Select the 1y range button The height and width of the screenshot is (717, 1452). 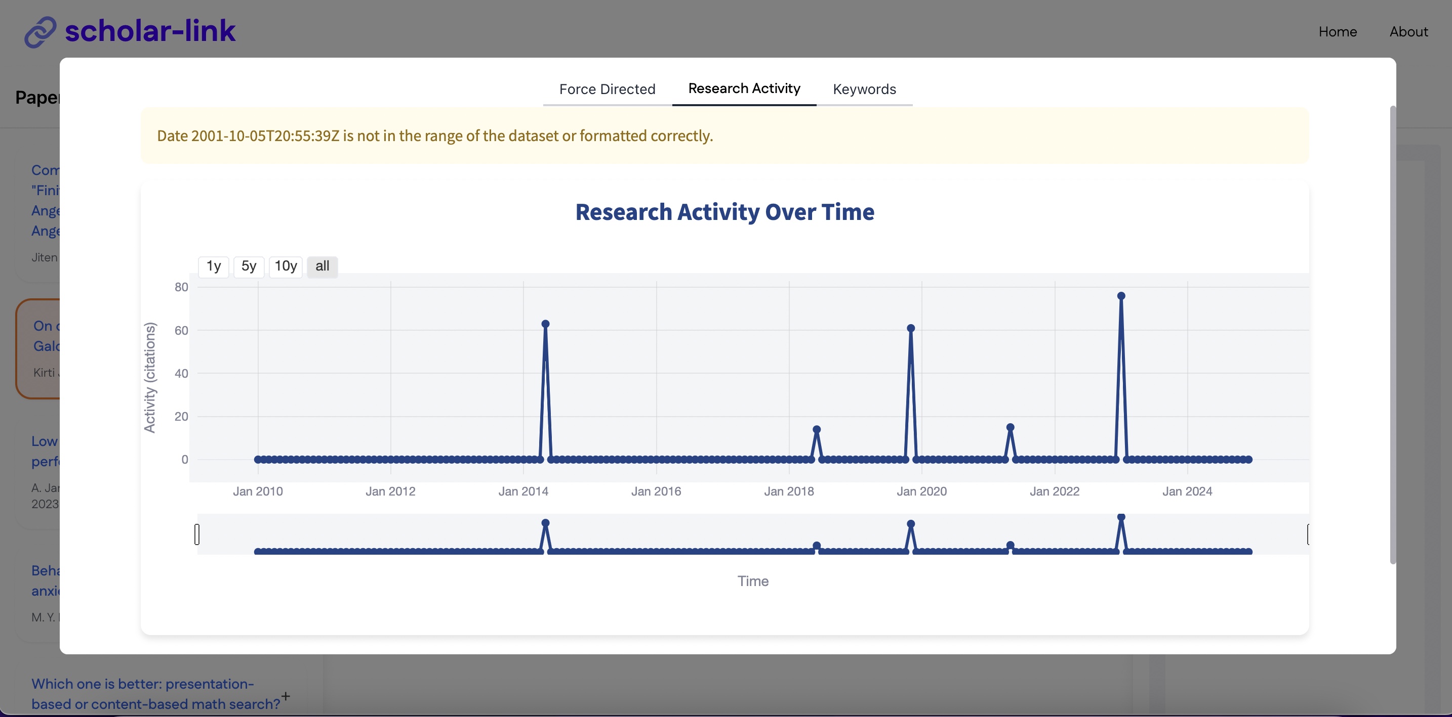point(213,266)
